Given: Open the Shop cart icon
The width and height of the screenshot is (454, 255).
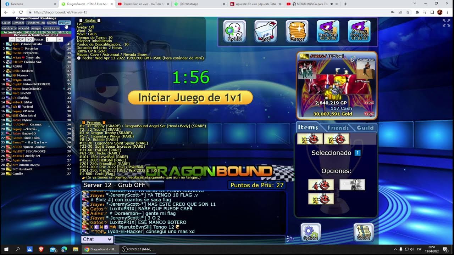Looking at the screenshot, I should [266, 31].
